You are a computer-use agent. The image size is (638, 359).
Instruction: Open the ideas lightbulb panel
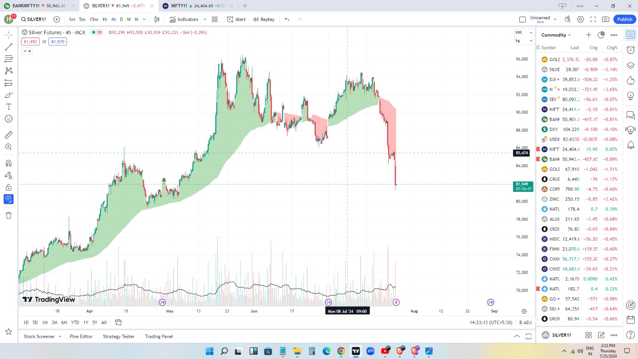tap(630, 96)
